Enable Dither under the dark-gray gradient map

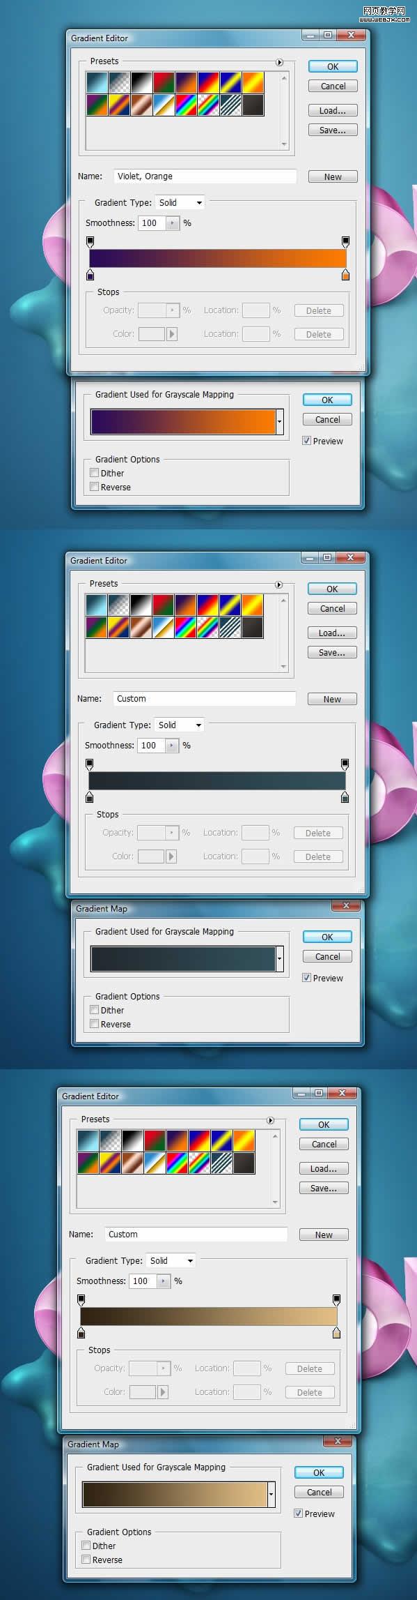point(95,1010)
